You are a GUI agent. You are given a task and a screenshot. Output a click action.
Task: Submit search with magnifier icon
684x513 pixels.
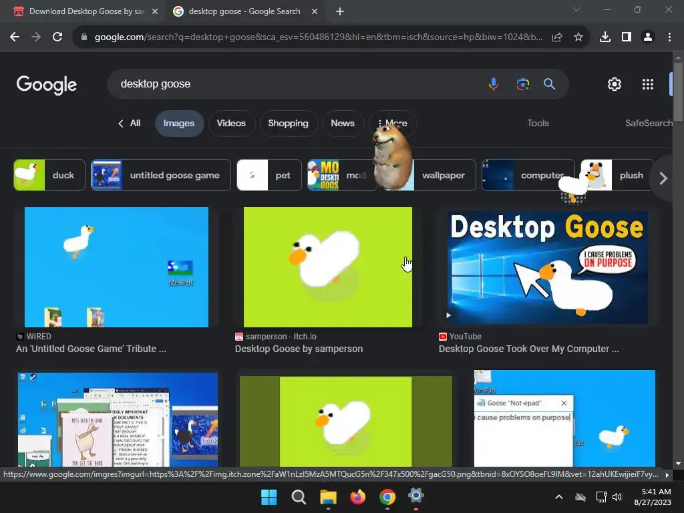coord(549,83)
